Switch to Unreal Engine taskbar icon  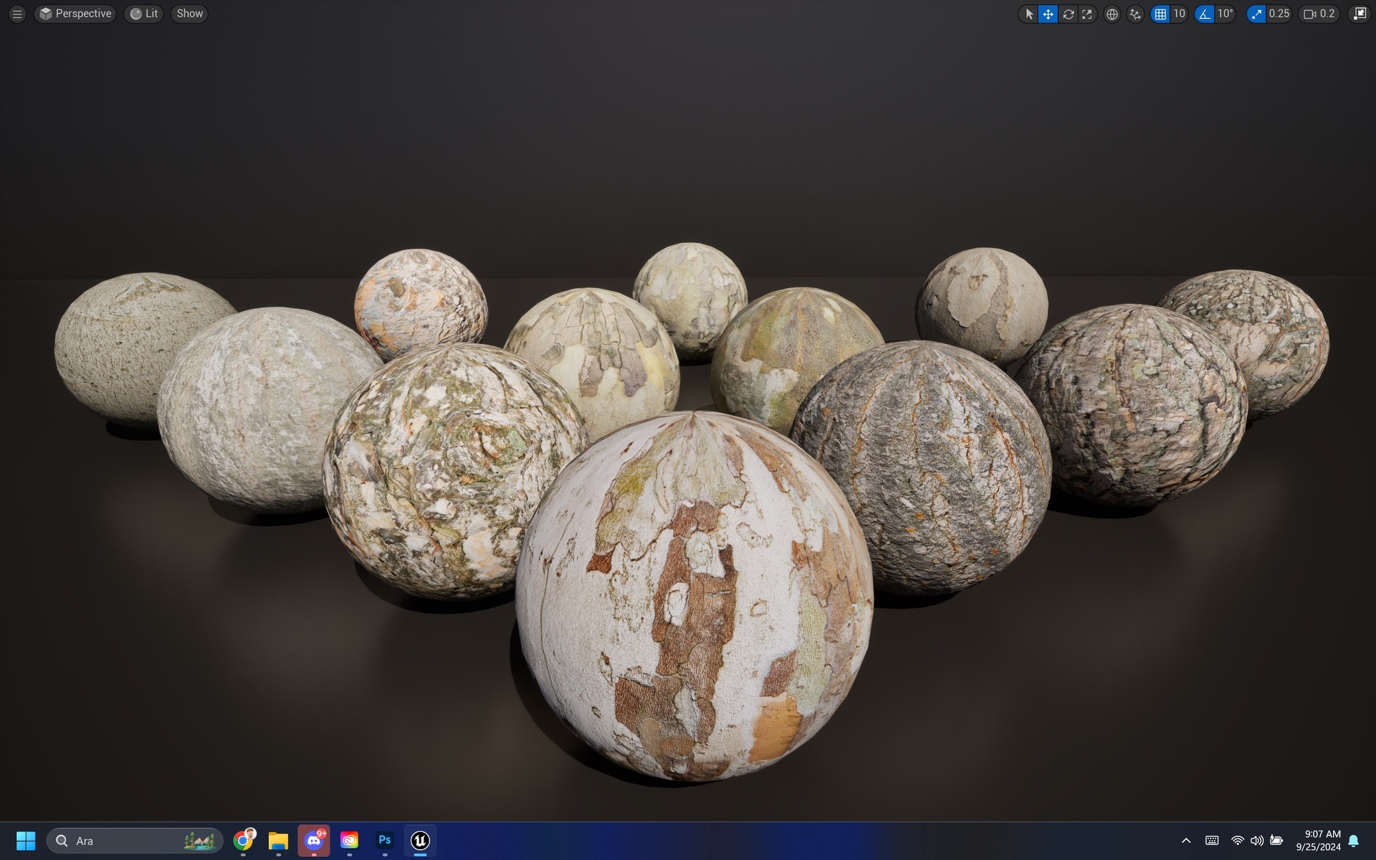pyautogui.click(x=420, y=841)
